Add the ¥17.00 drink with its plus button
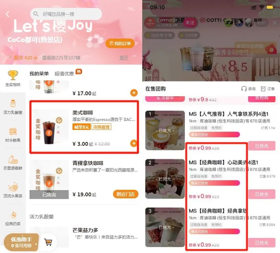 pyautogui.click(x=134, y=93)
